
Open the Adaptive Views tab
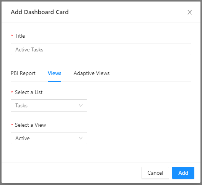[91, 73]
